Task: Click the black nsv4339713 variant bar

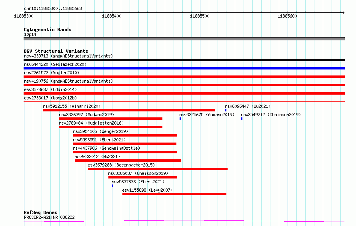Action: pos(184,60)
